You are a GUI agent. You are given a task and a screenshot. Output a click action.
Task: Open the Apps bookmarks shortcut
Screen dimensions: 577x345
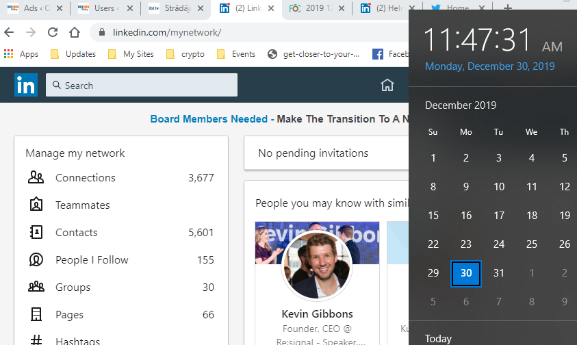click(21, 54)
